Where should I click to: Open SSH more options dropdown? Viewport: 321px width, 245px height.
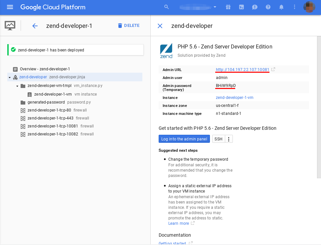click(229, 139)
